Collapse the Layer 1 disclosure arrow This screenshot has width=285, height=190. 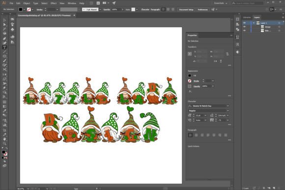pyautogui.click(x=254, y=23)
